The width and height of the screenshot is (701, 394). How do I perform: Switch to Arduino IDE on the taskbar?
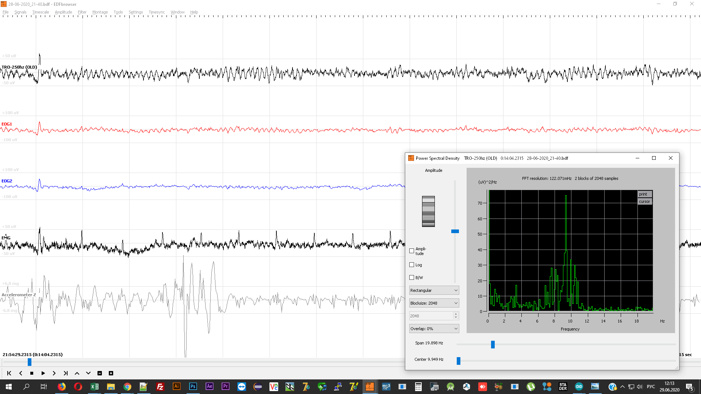pyautogui.click(x=579, y=387)
